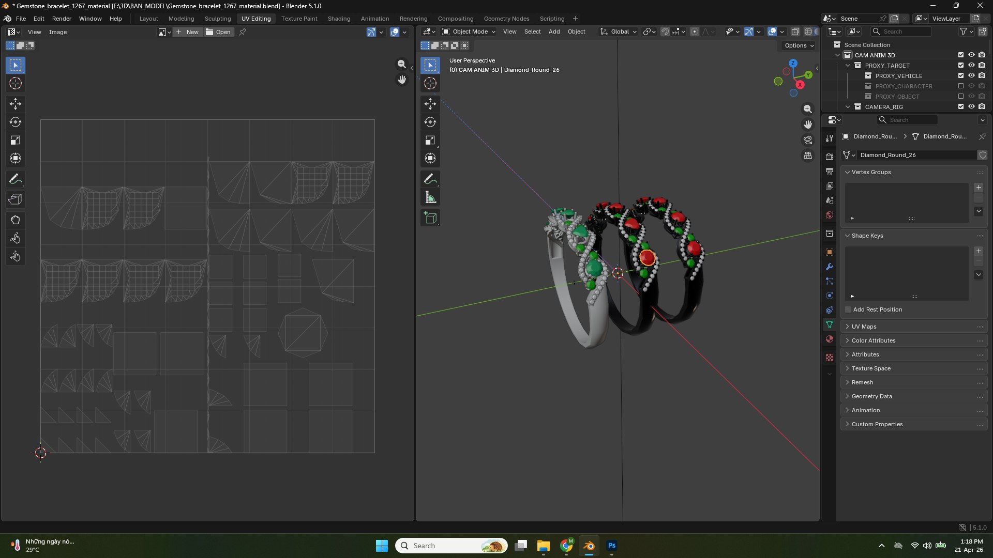Open the Render properties tab
Image resolution: width=993 pixels, height=558 pixels.
pos(830,157)
